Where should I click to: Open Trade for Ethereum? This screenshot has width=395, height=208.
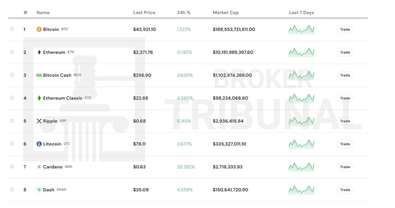tap(345, 52)
